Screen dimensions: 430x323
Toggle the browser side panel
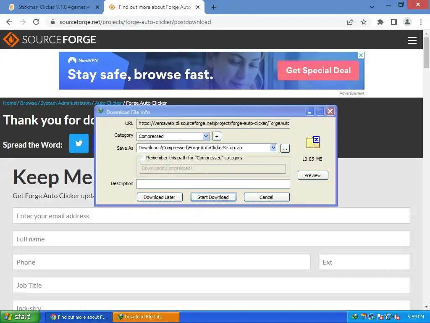click(394, 22)
